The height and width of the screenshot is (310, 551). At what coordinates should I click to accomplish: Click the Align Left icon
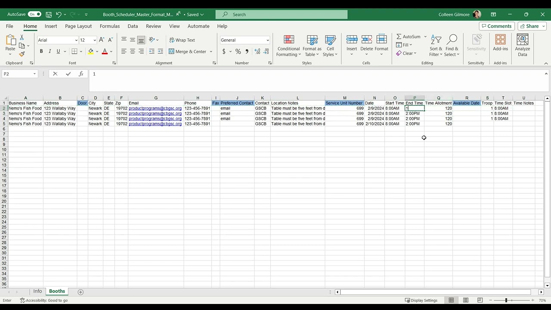pos(124,51)
